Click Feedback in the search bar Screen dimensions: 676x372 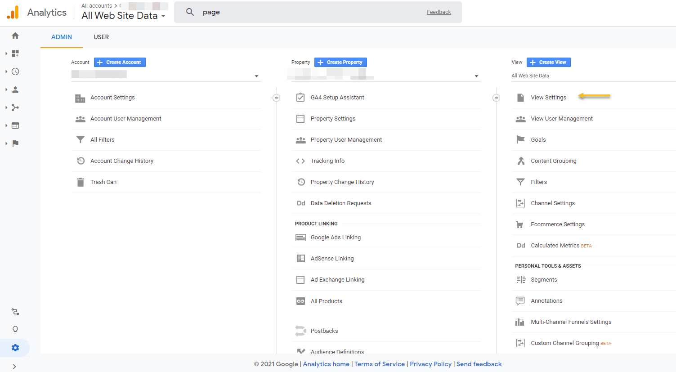(439, 12)
